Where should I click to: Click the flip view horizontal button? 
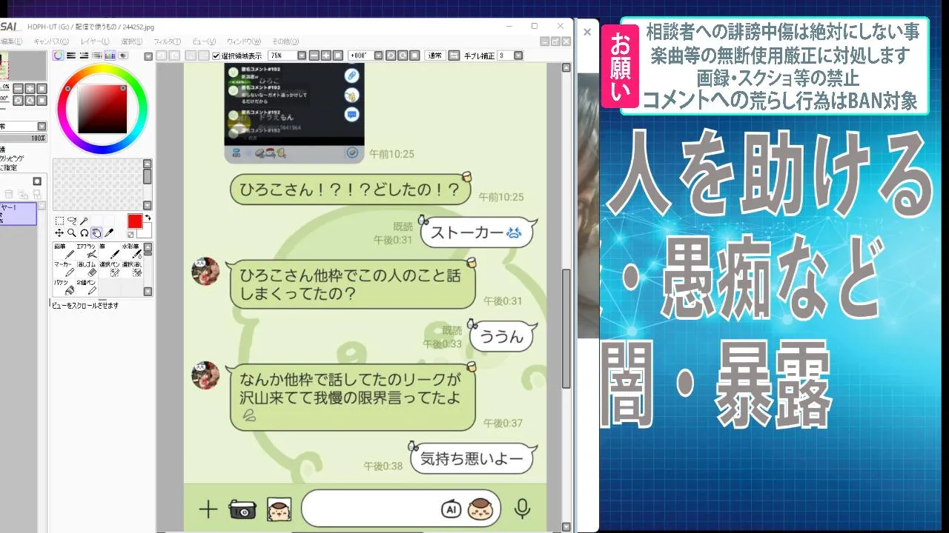[454, 56]
